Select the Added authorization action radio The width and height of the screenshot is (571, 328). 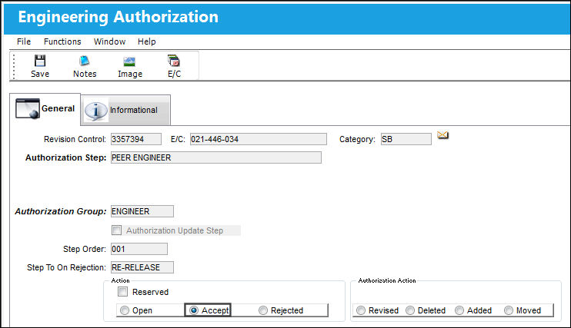pos(459,310)
